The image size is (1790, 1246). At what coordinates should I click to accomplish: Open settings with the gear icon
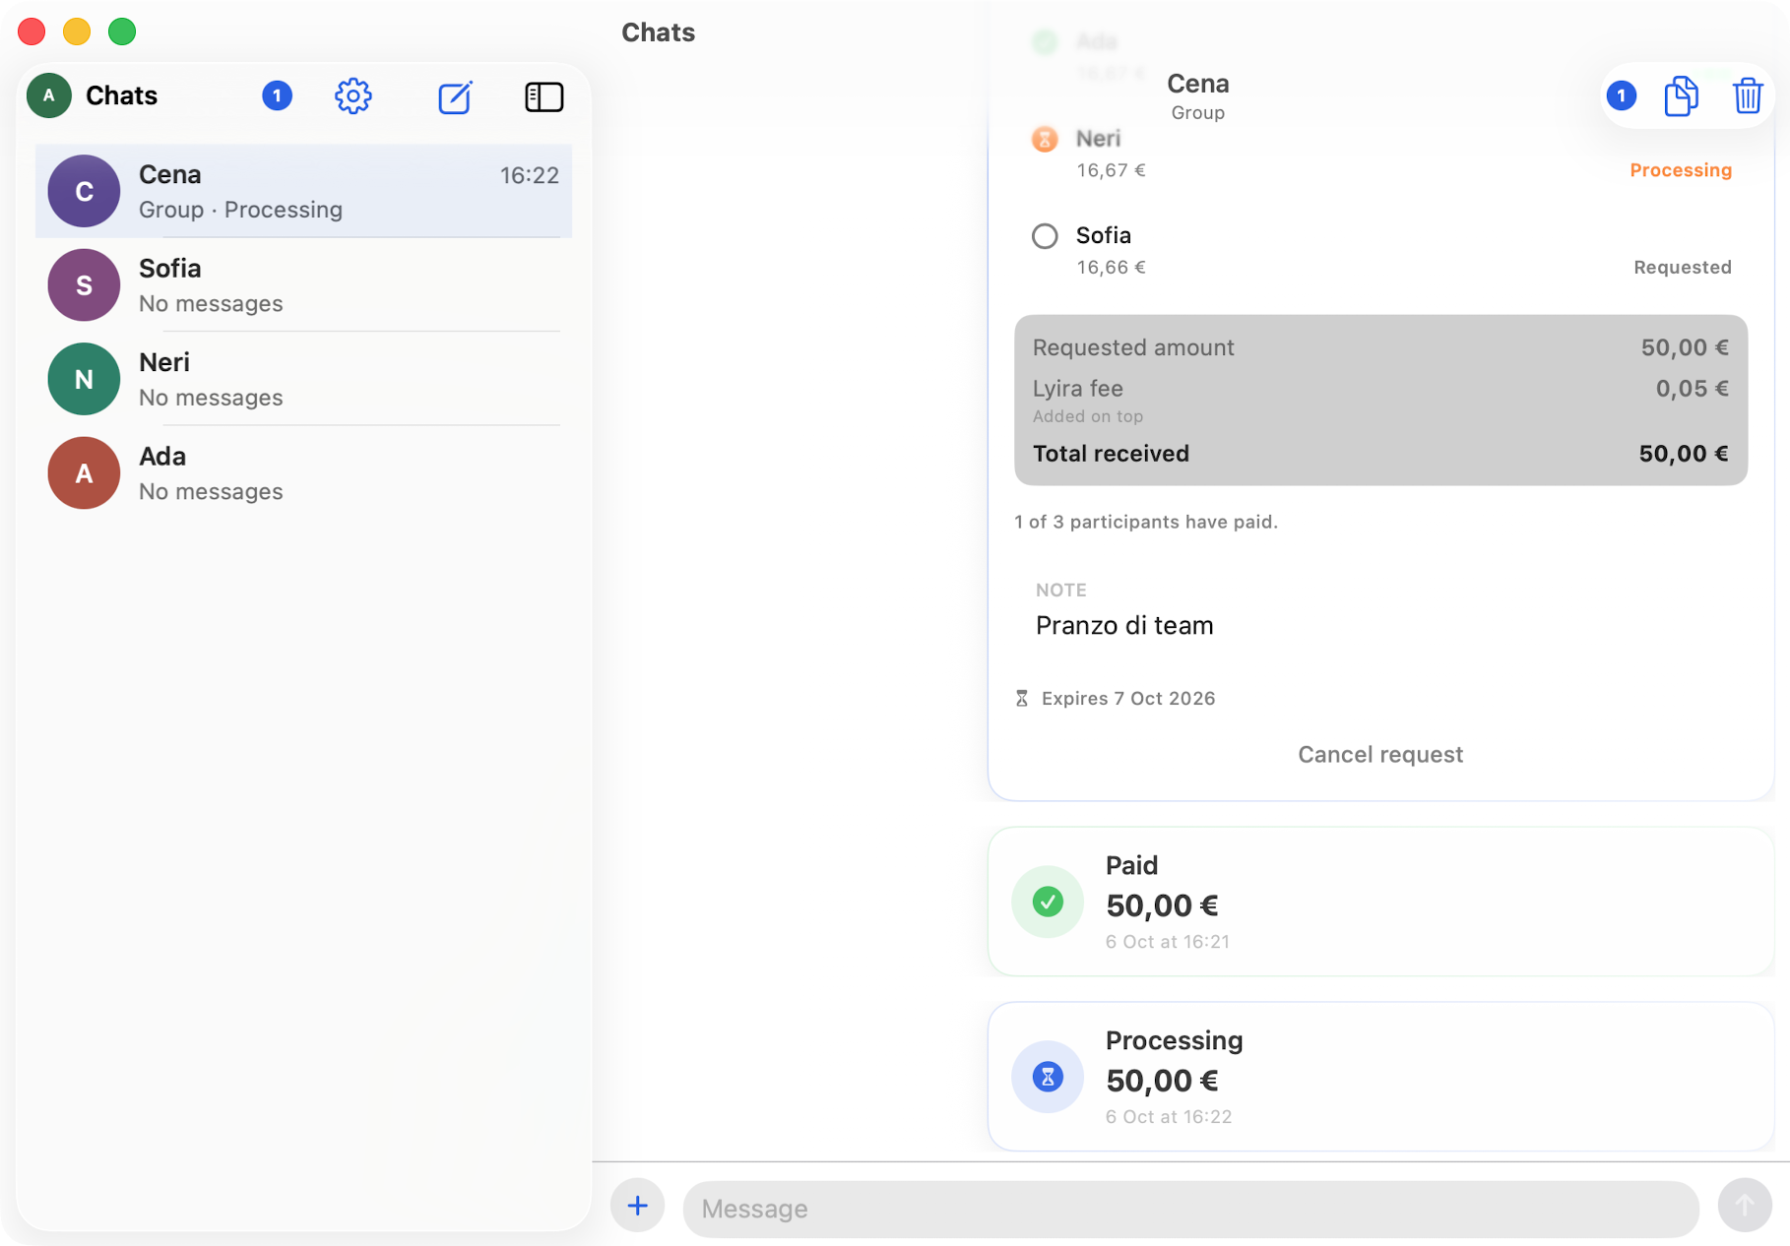click(x=353, y=96)
